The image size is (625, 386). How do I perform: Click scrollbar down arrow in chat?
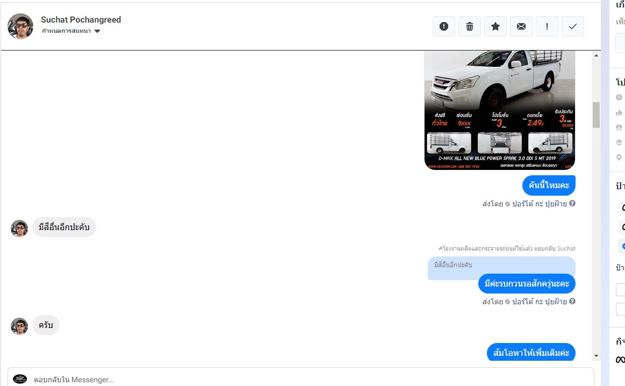click(x=596, y=356)
